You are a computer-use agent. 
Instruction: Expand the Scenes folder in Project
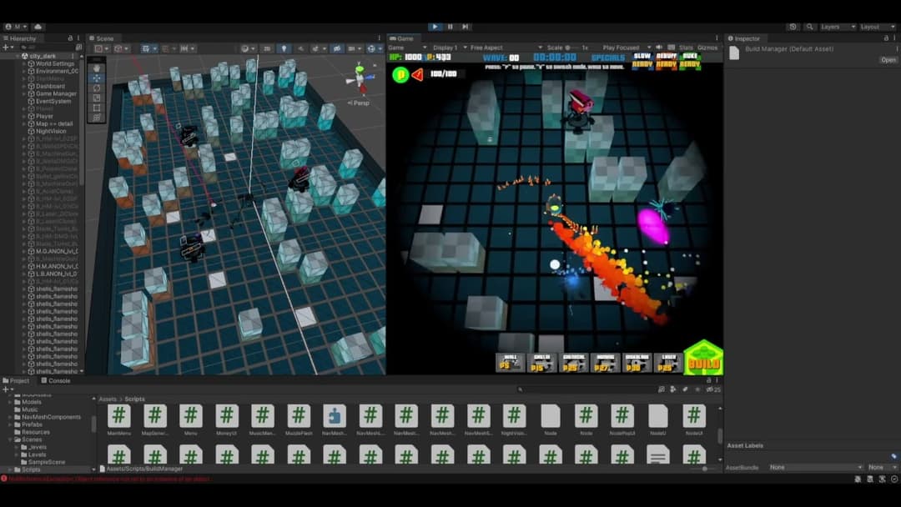10,439
